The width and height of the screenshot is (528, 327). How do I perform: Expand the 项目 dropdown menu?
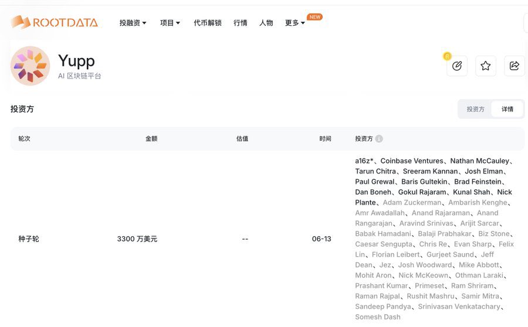tap(170, 23)
